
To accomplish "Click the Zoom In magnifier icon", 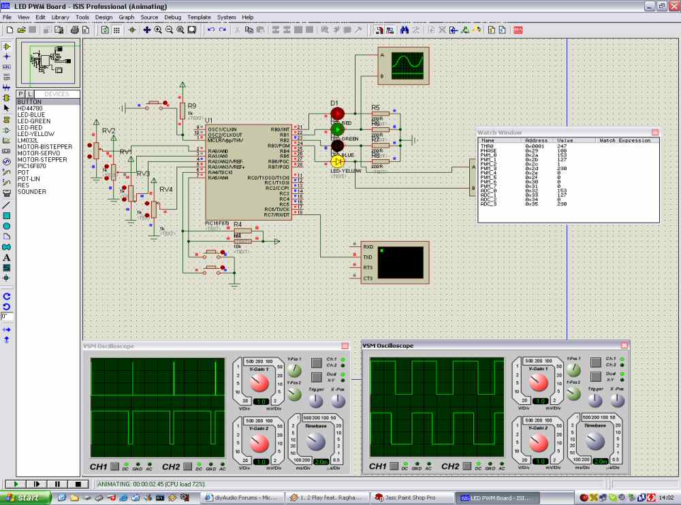I will [158, 30].
